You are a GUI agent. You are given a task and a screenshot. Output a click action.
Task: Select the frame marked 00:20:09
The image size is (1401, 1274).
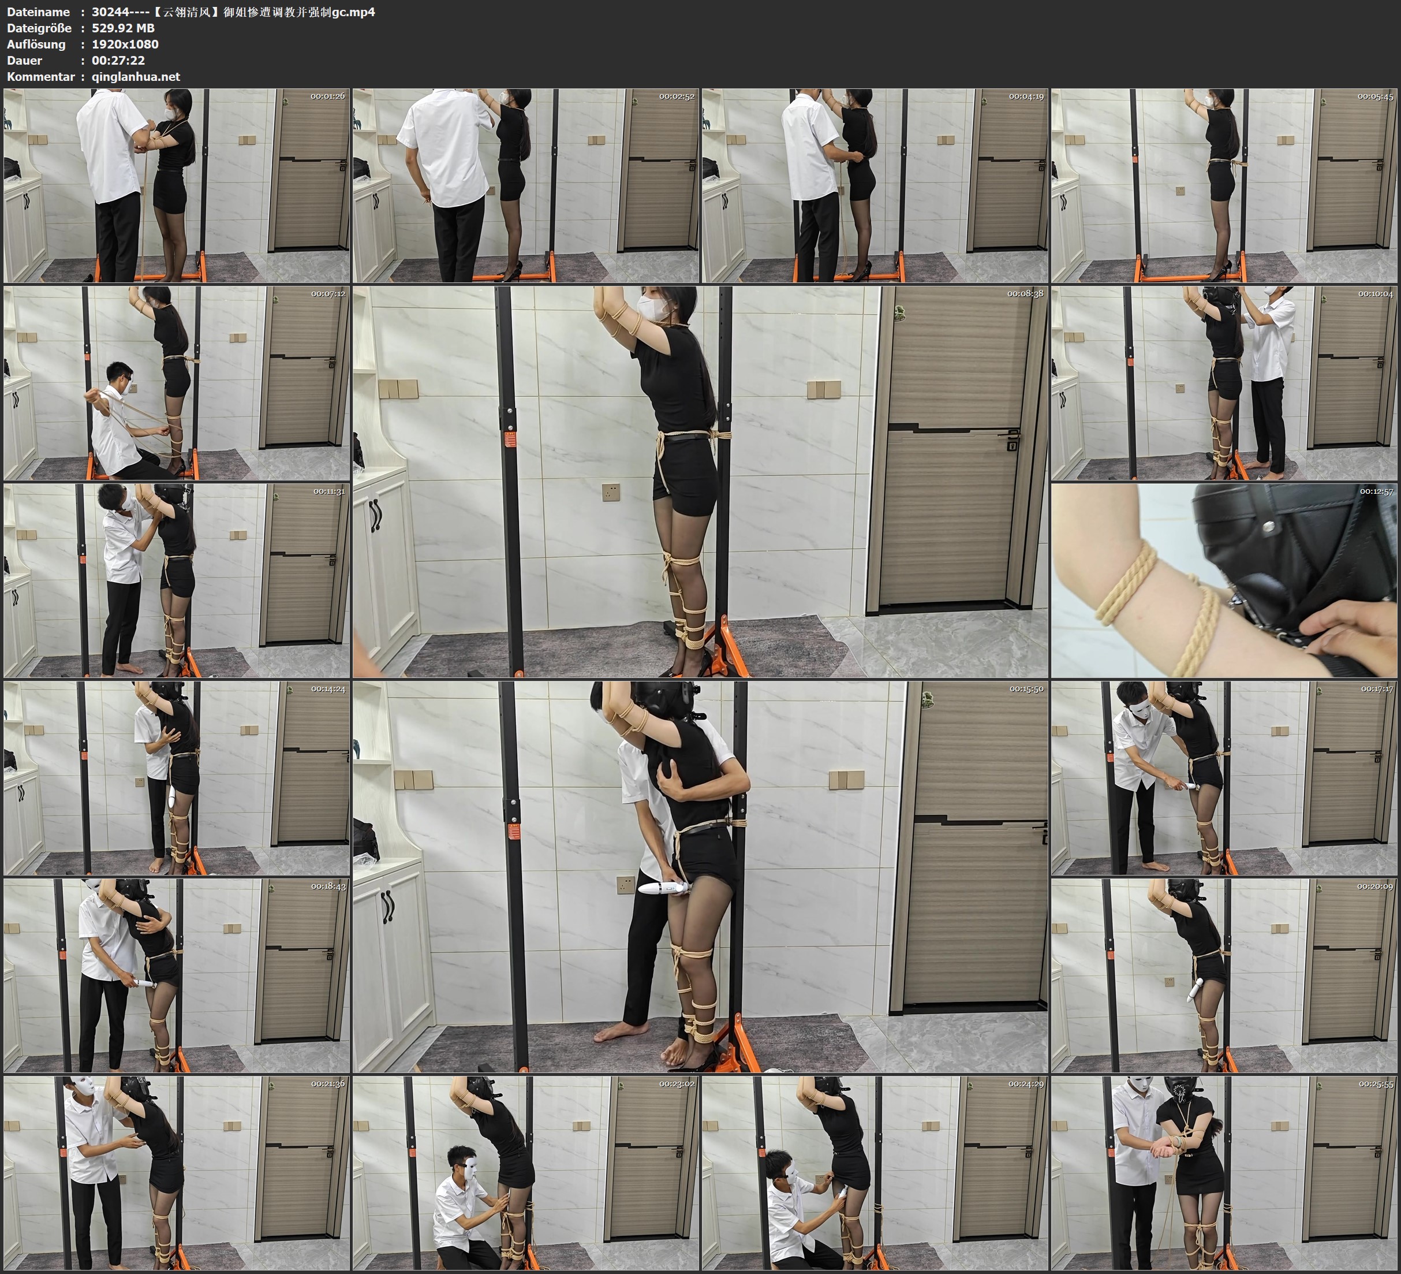click(1224, 975)
